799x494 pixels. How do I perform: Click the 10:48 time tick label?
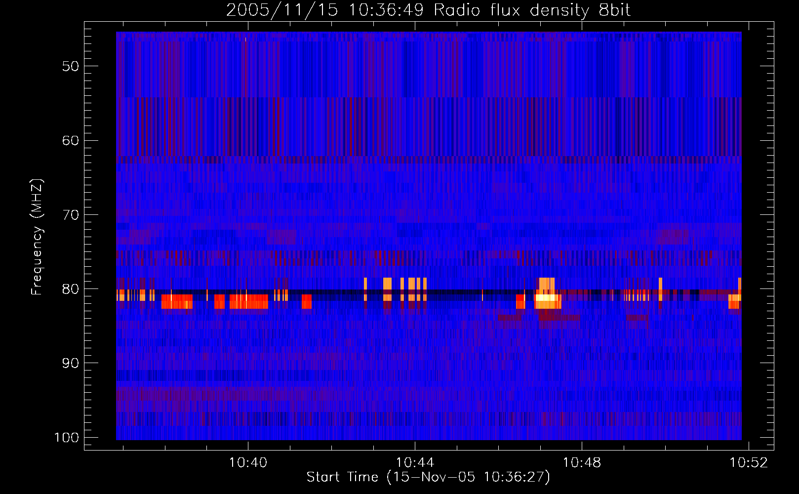(x=582, y=462)
